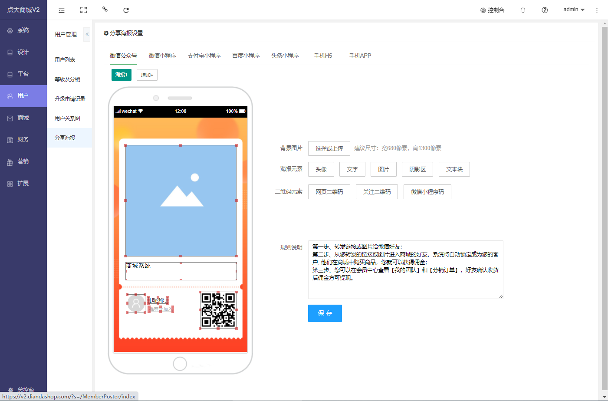Viewport: 608px width, 401px height.
Task: Click the 增加+ poster button
Action: coord(147,75)
